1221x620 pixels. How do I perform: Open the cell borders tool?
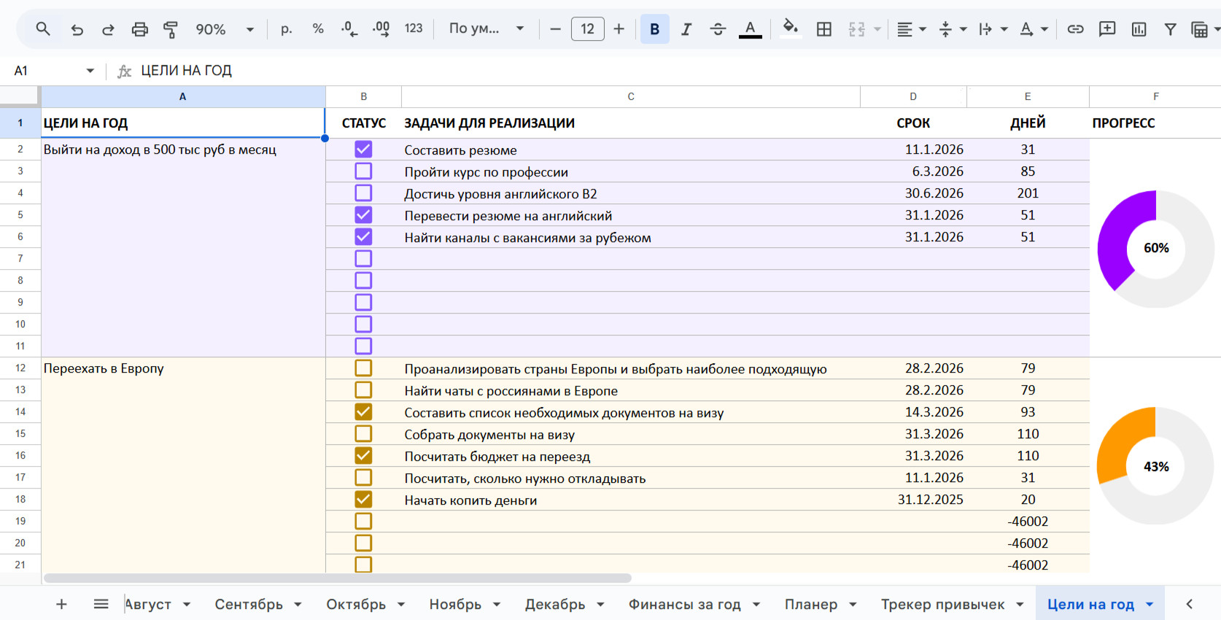point(824,29)
